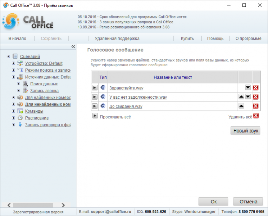Click the Сохранить menu item

point(51,39)
